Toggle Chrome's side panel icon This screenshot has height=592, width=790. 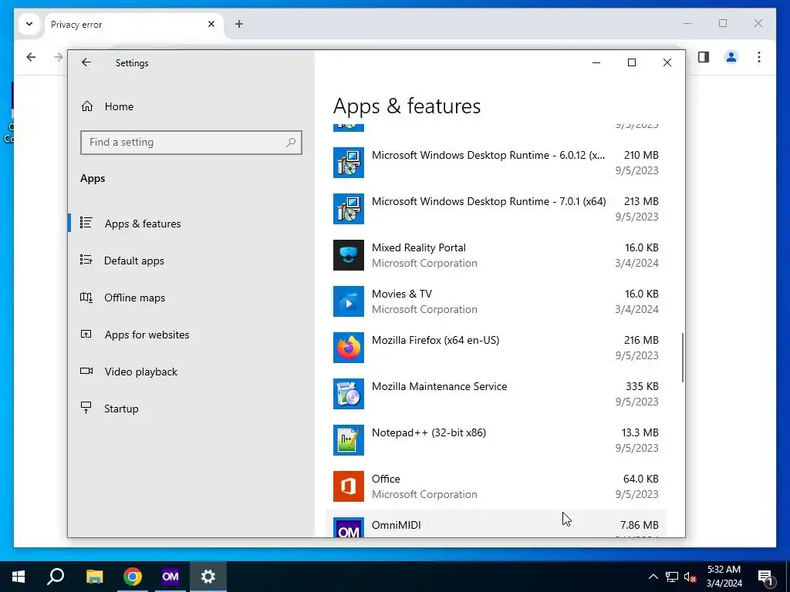pos(704,57)
